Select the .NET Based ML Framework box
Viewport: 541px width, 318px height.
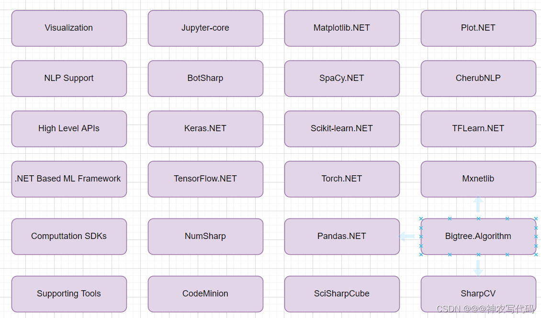pyautogui.click(x=69, y=179)
